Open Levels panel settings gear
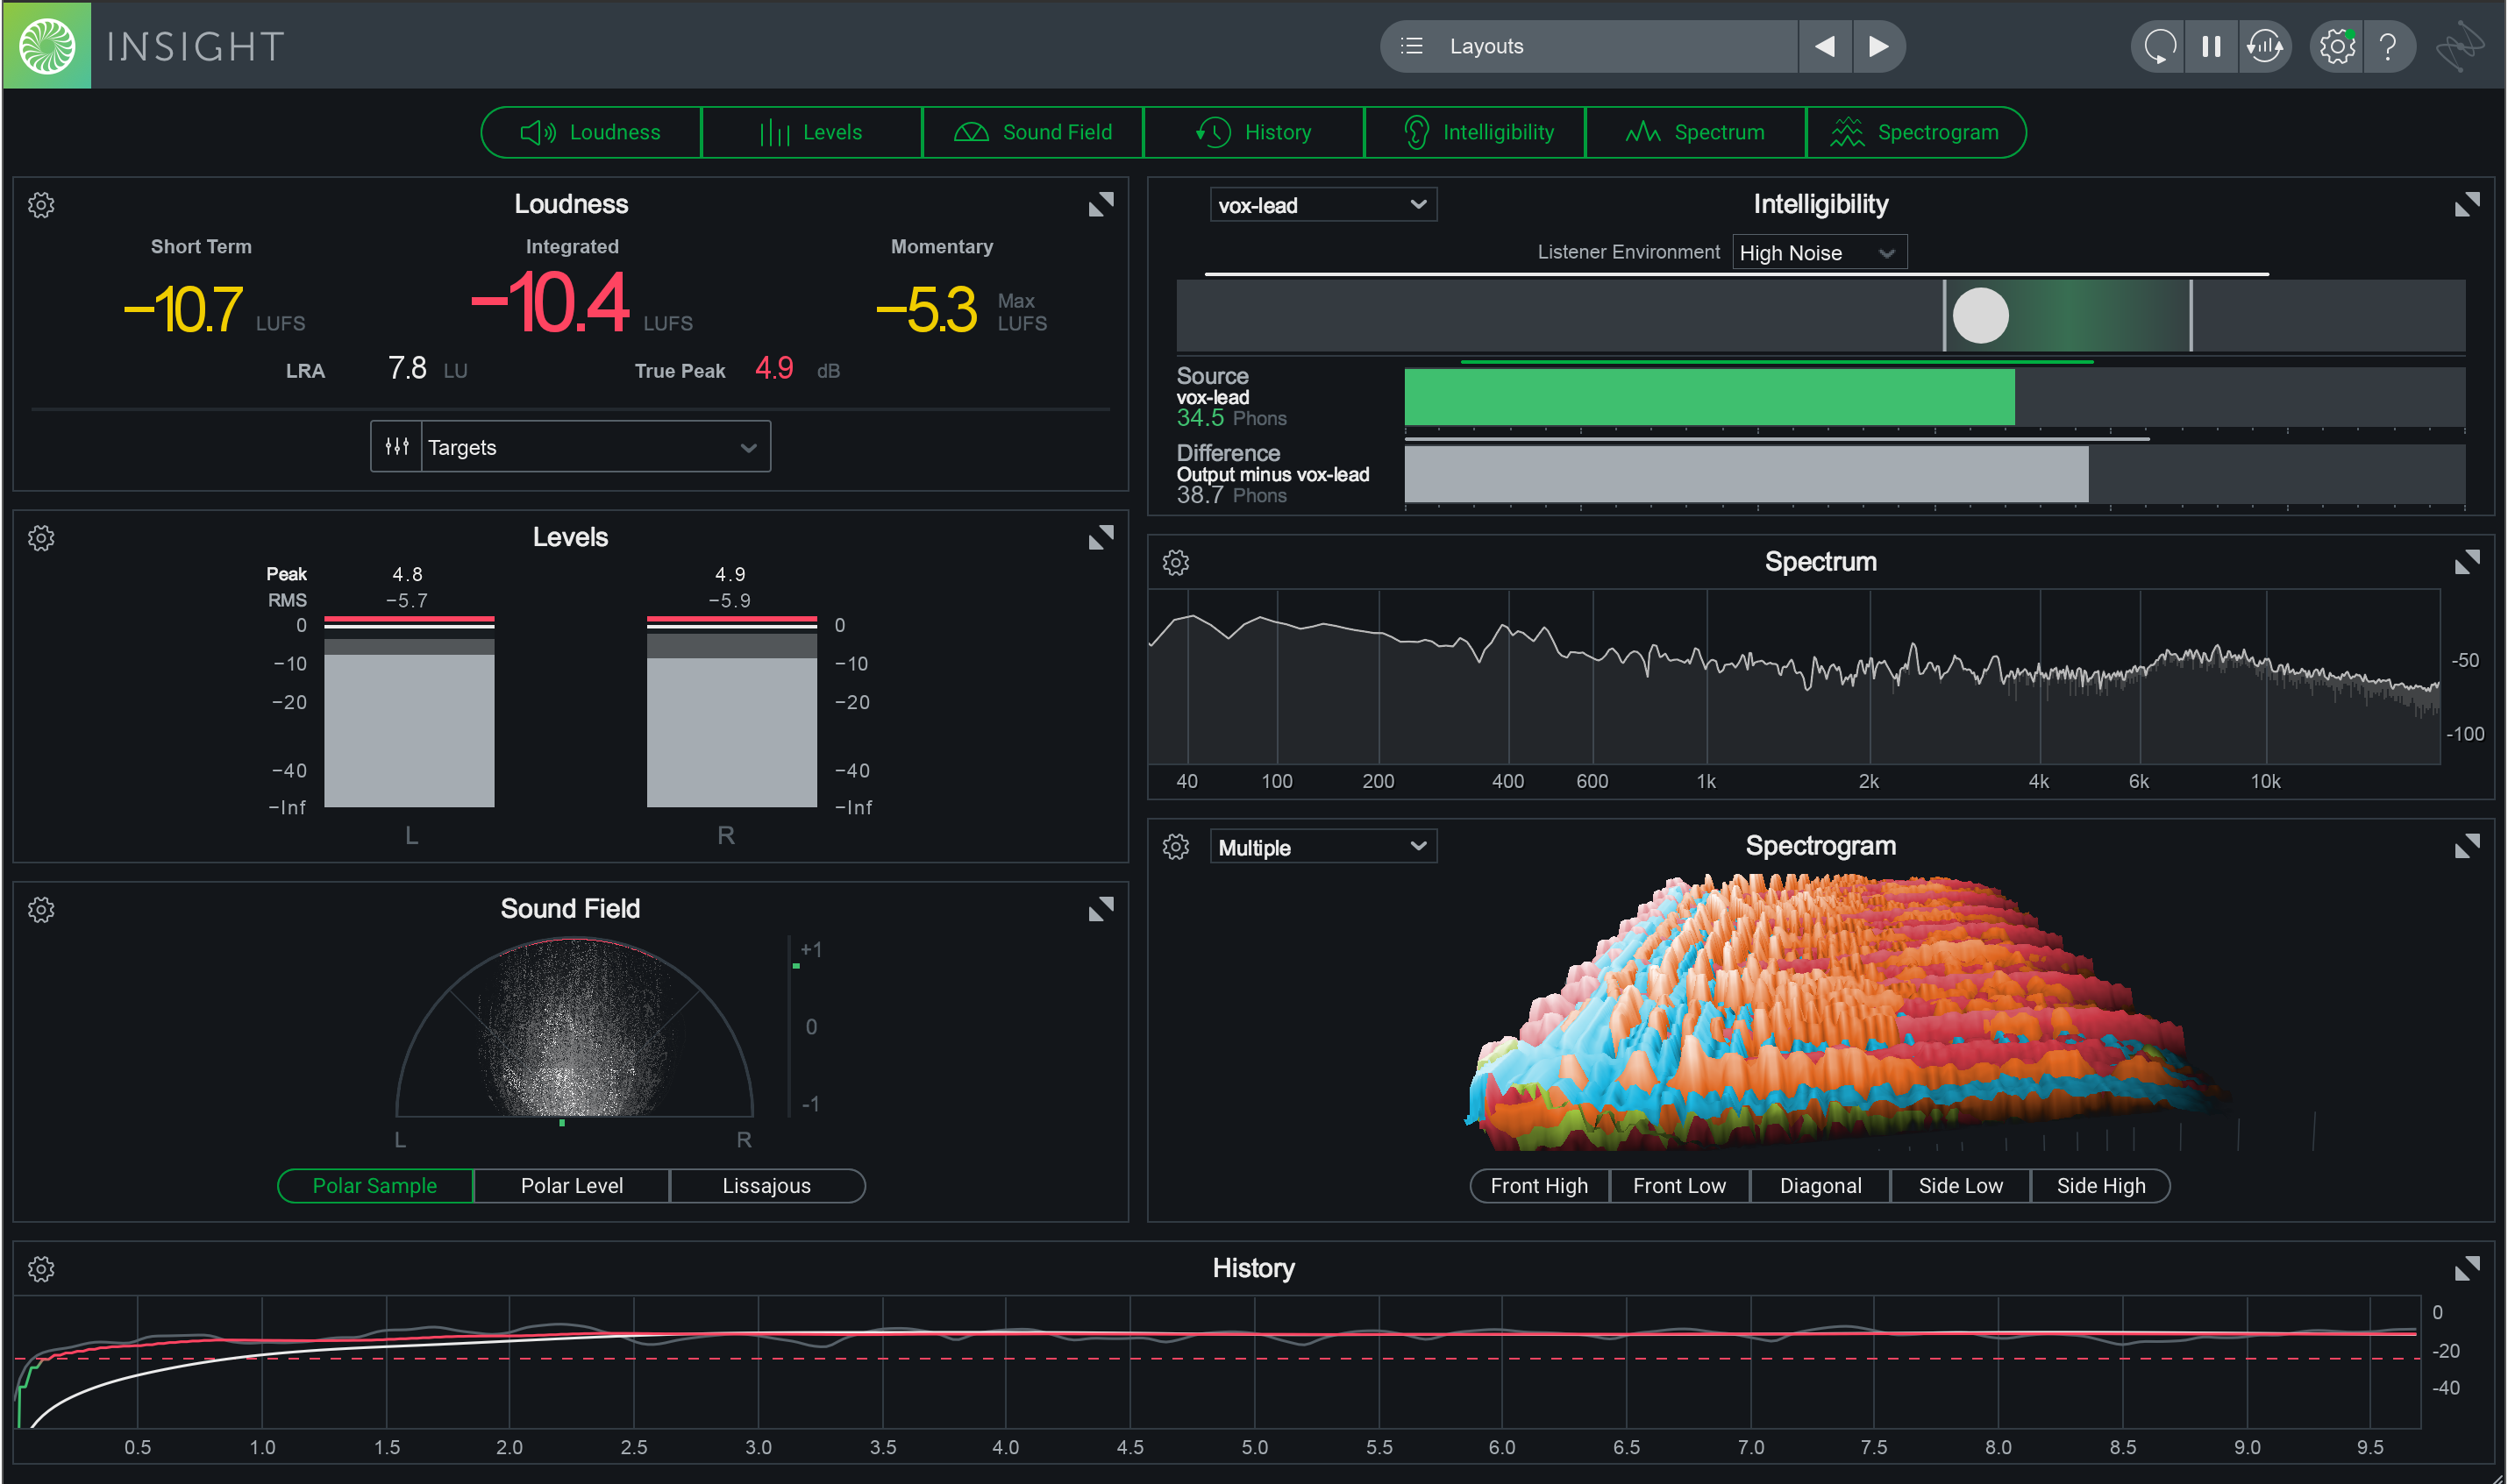The image size is (2508, 1484). click(41, 538)
